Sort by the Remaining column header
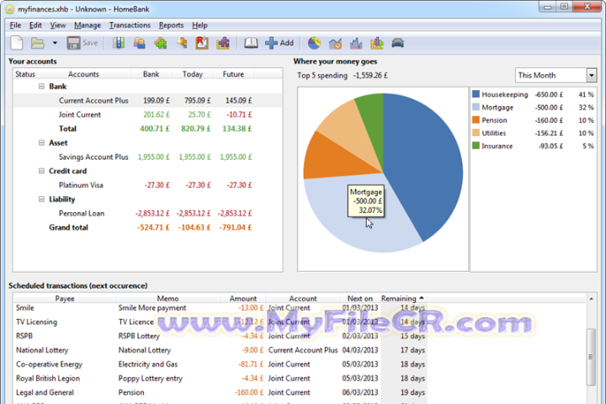The height and width of the screenshot is (404, 606). [x=402, y=299]
